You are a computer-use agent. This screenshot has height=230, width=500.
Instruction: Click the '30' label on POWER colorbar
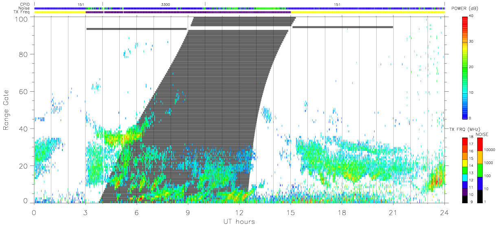[x=471, y=42]
